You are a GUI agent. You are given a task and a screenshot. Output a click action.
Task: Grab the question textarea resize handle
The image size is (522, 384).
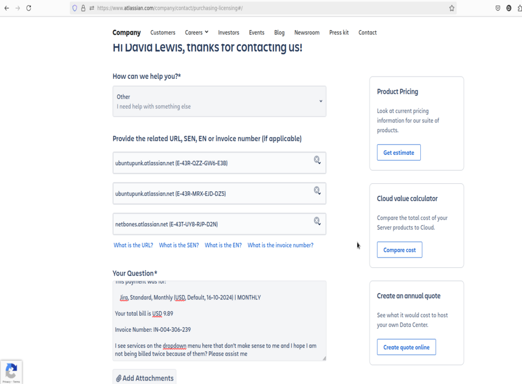coord(324,358)
